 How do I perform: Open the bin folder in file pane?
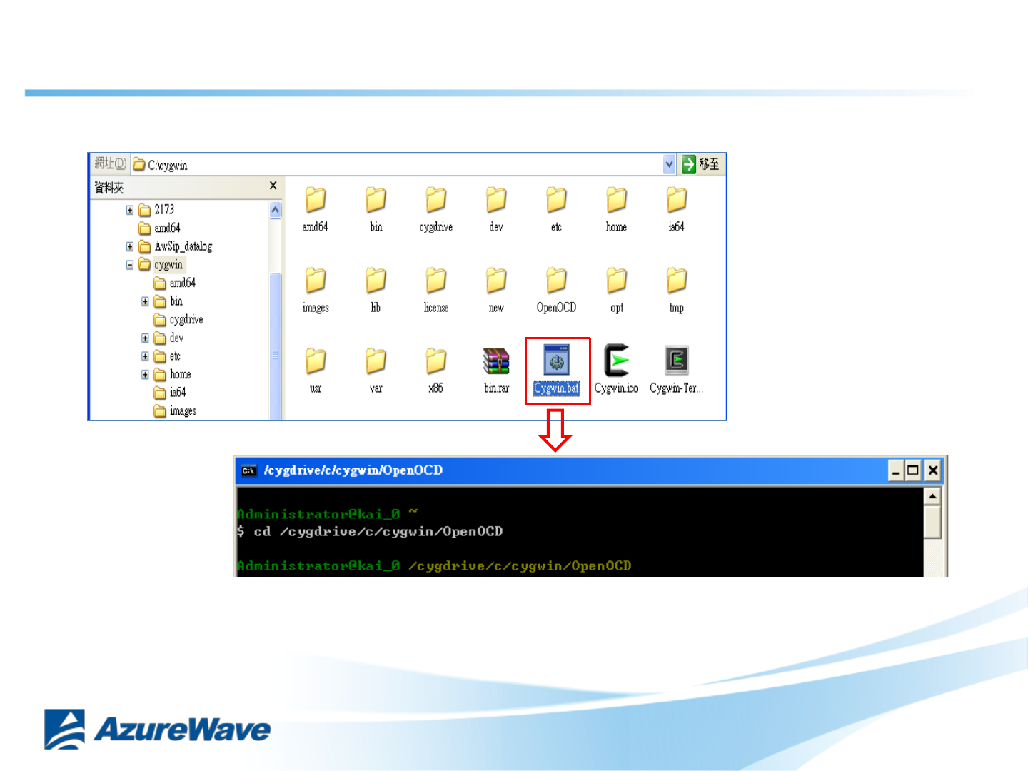376,201
